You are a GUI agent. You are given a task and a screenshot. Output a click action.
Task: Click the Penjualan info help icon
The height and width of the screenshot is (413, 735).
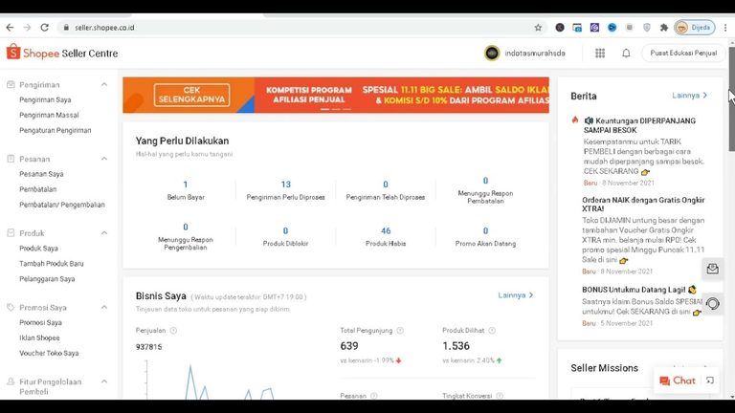pyautogui.click(x=173, y=331)
